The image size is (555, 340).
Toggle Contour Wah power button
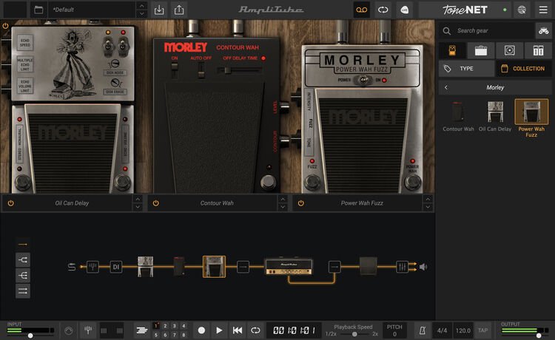pyautogui.click(x=155, y=203)
